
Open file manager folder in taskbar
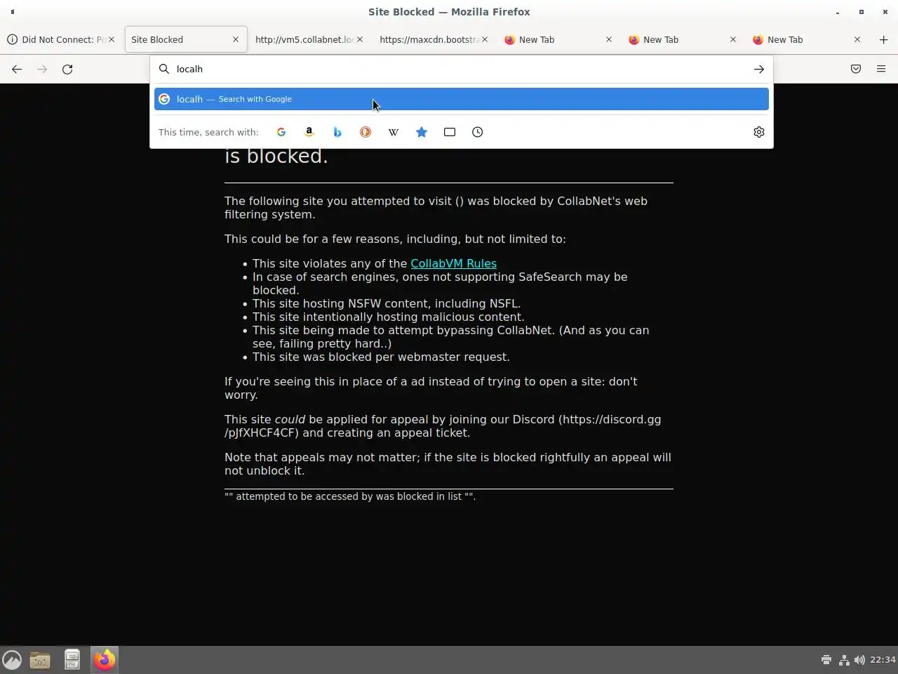coord(40,660)
